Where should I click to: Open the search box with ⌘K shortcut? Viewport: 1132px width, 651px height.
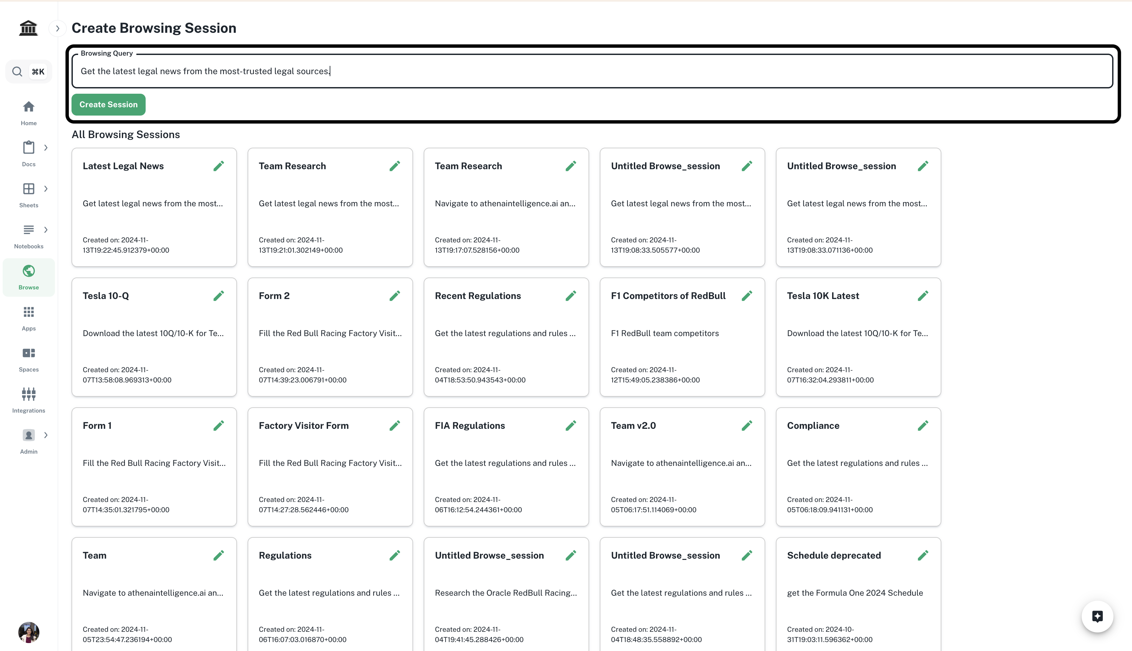coord(28,72)
